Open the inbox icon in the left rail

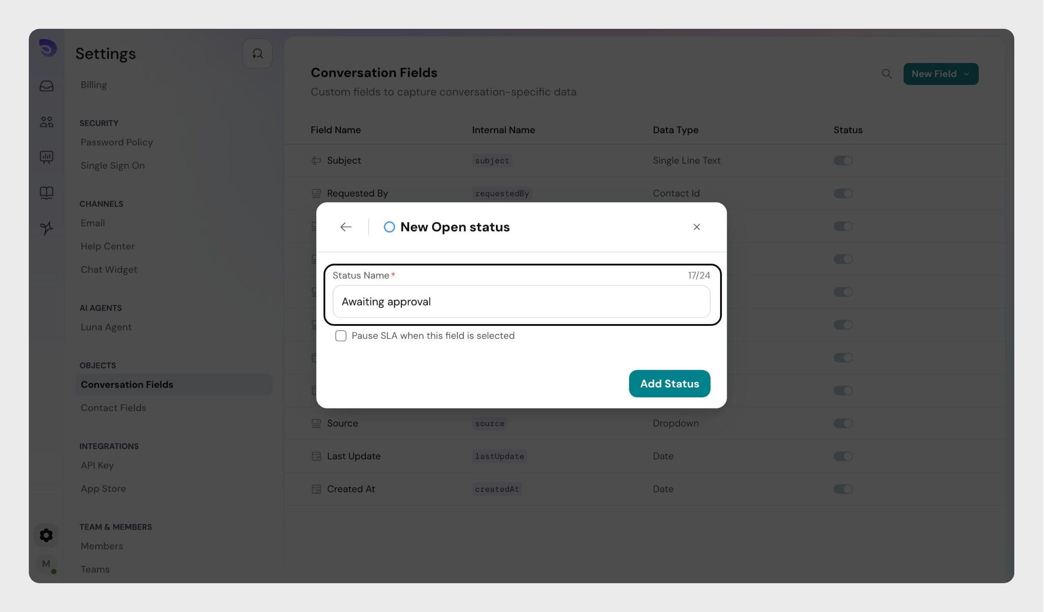pos(46,85)
